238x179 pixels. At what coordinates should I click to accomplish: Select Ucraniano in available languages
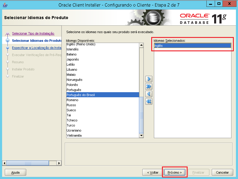(x=103, y=130)
